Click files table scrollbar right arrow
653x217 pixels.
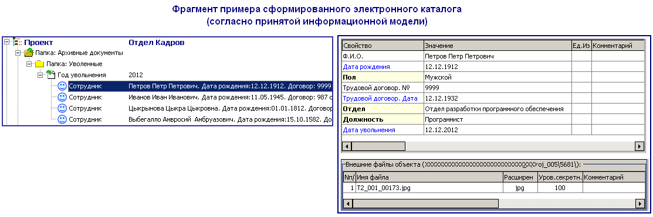pyautogui.click(x=640, y=204)
